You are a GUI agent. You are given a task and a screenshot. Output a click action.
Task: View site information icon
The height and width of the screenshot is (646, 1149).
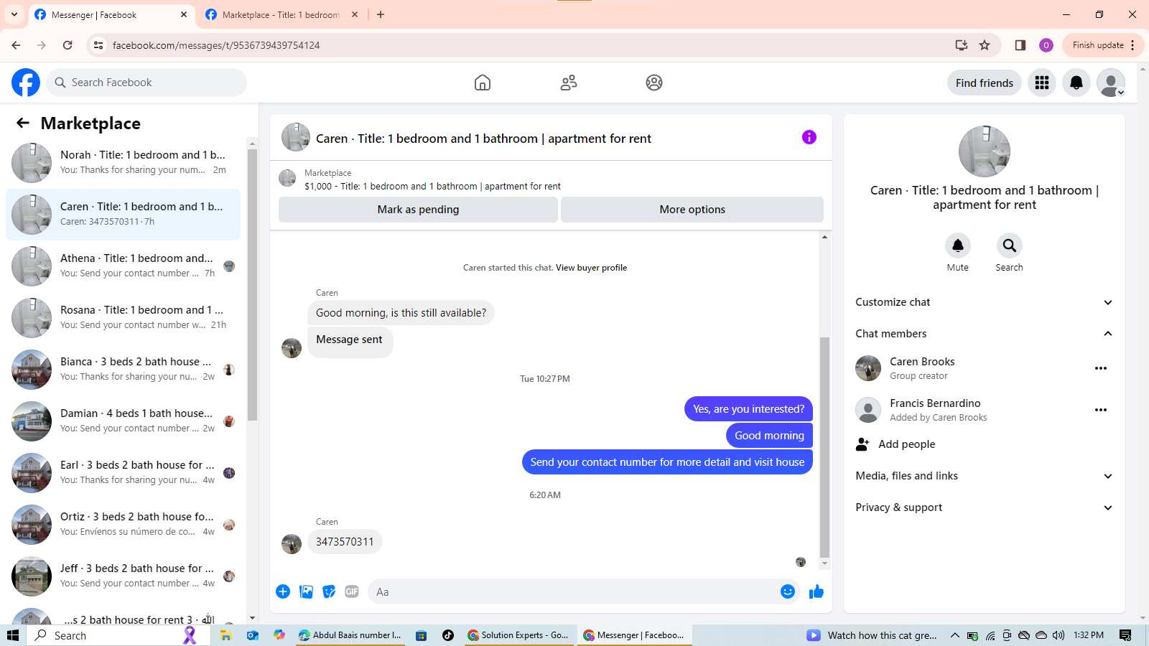pyautogui.click(x=98, y=45)
